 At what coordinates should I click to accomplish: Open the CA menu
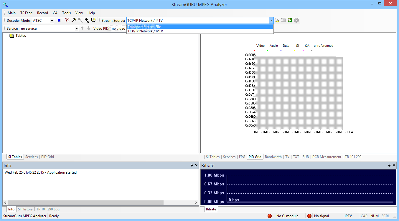pyautogui.click(x=55, y=13)
